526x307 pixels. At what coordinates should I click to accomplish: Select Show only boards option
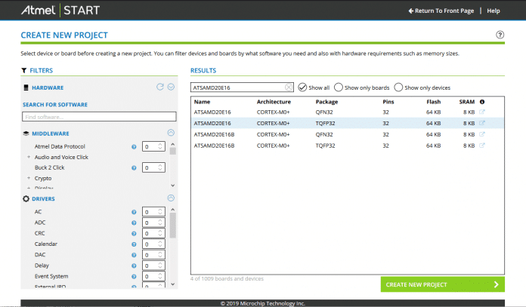coord(339,87)
